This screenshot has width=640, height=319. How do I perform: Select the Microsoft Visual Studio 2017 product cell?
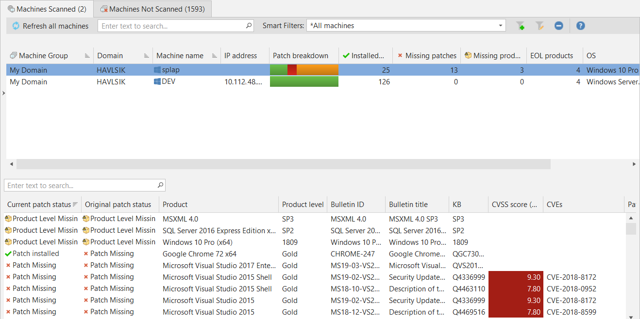219,265
